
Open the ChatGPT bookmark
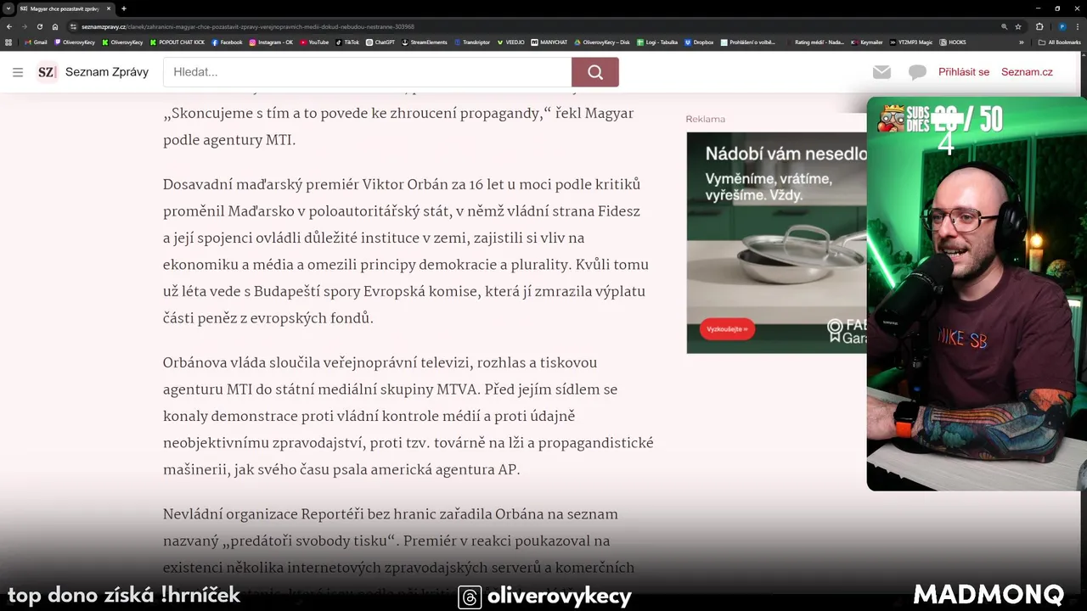point(380,42)
